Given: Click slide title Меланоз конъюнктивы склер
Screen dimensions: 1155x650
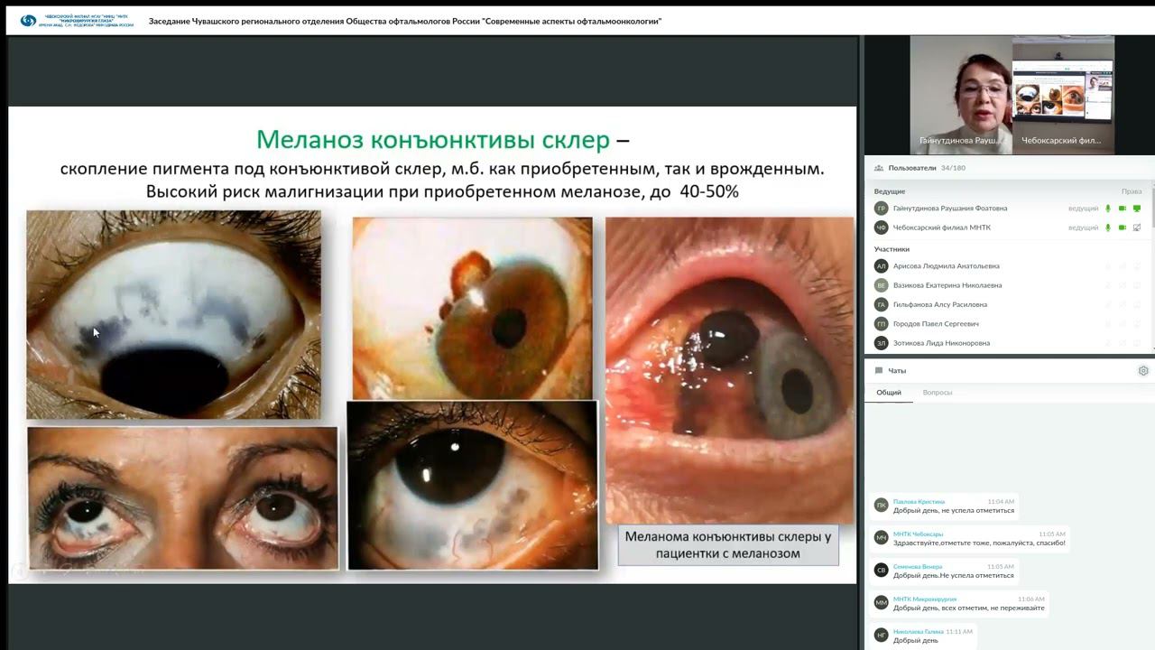Looking at the screenshot, I should [432, 139].
